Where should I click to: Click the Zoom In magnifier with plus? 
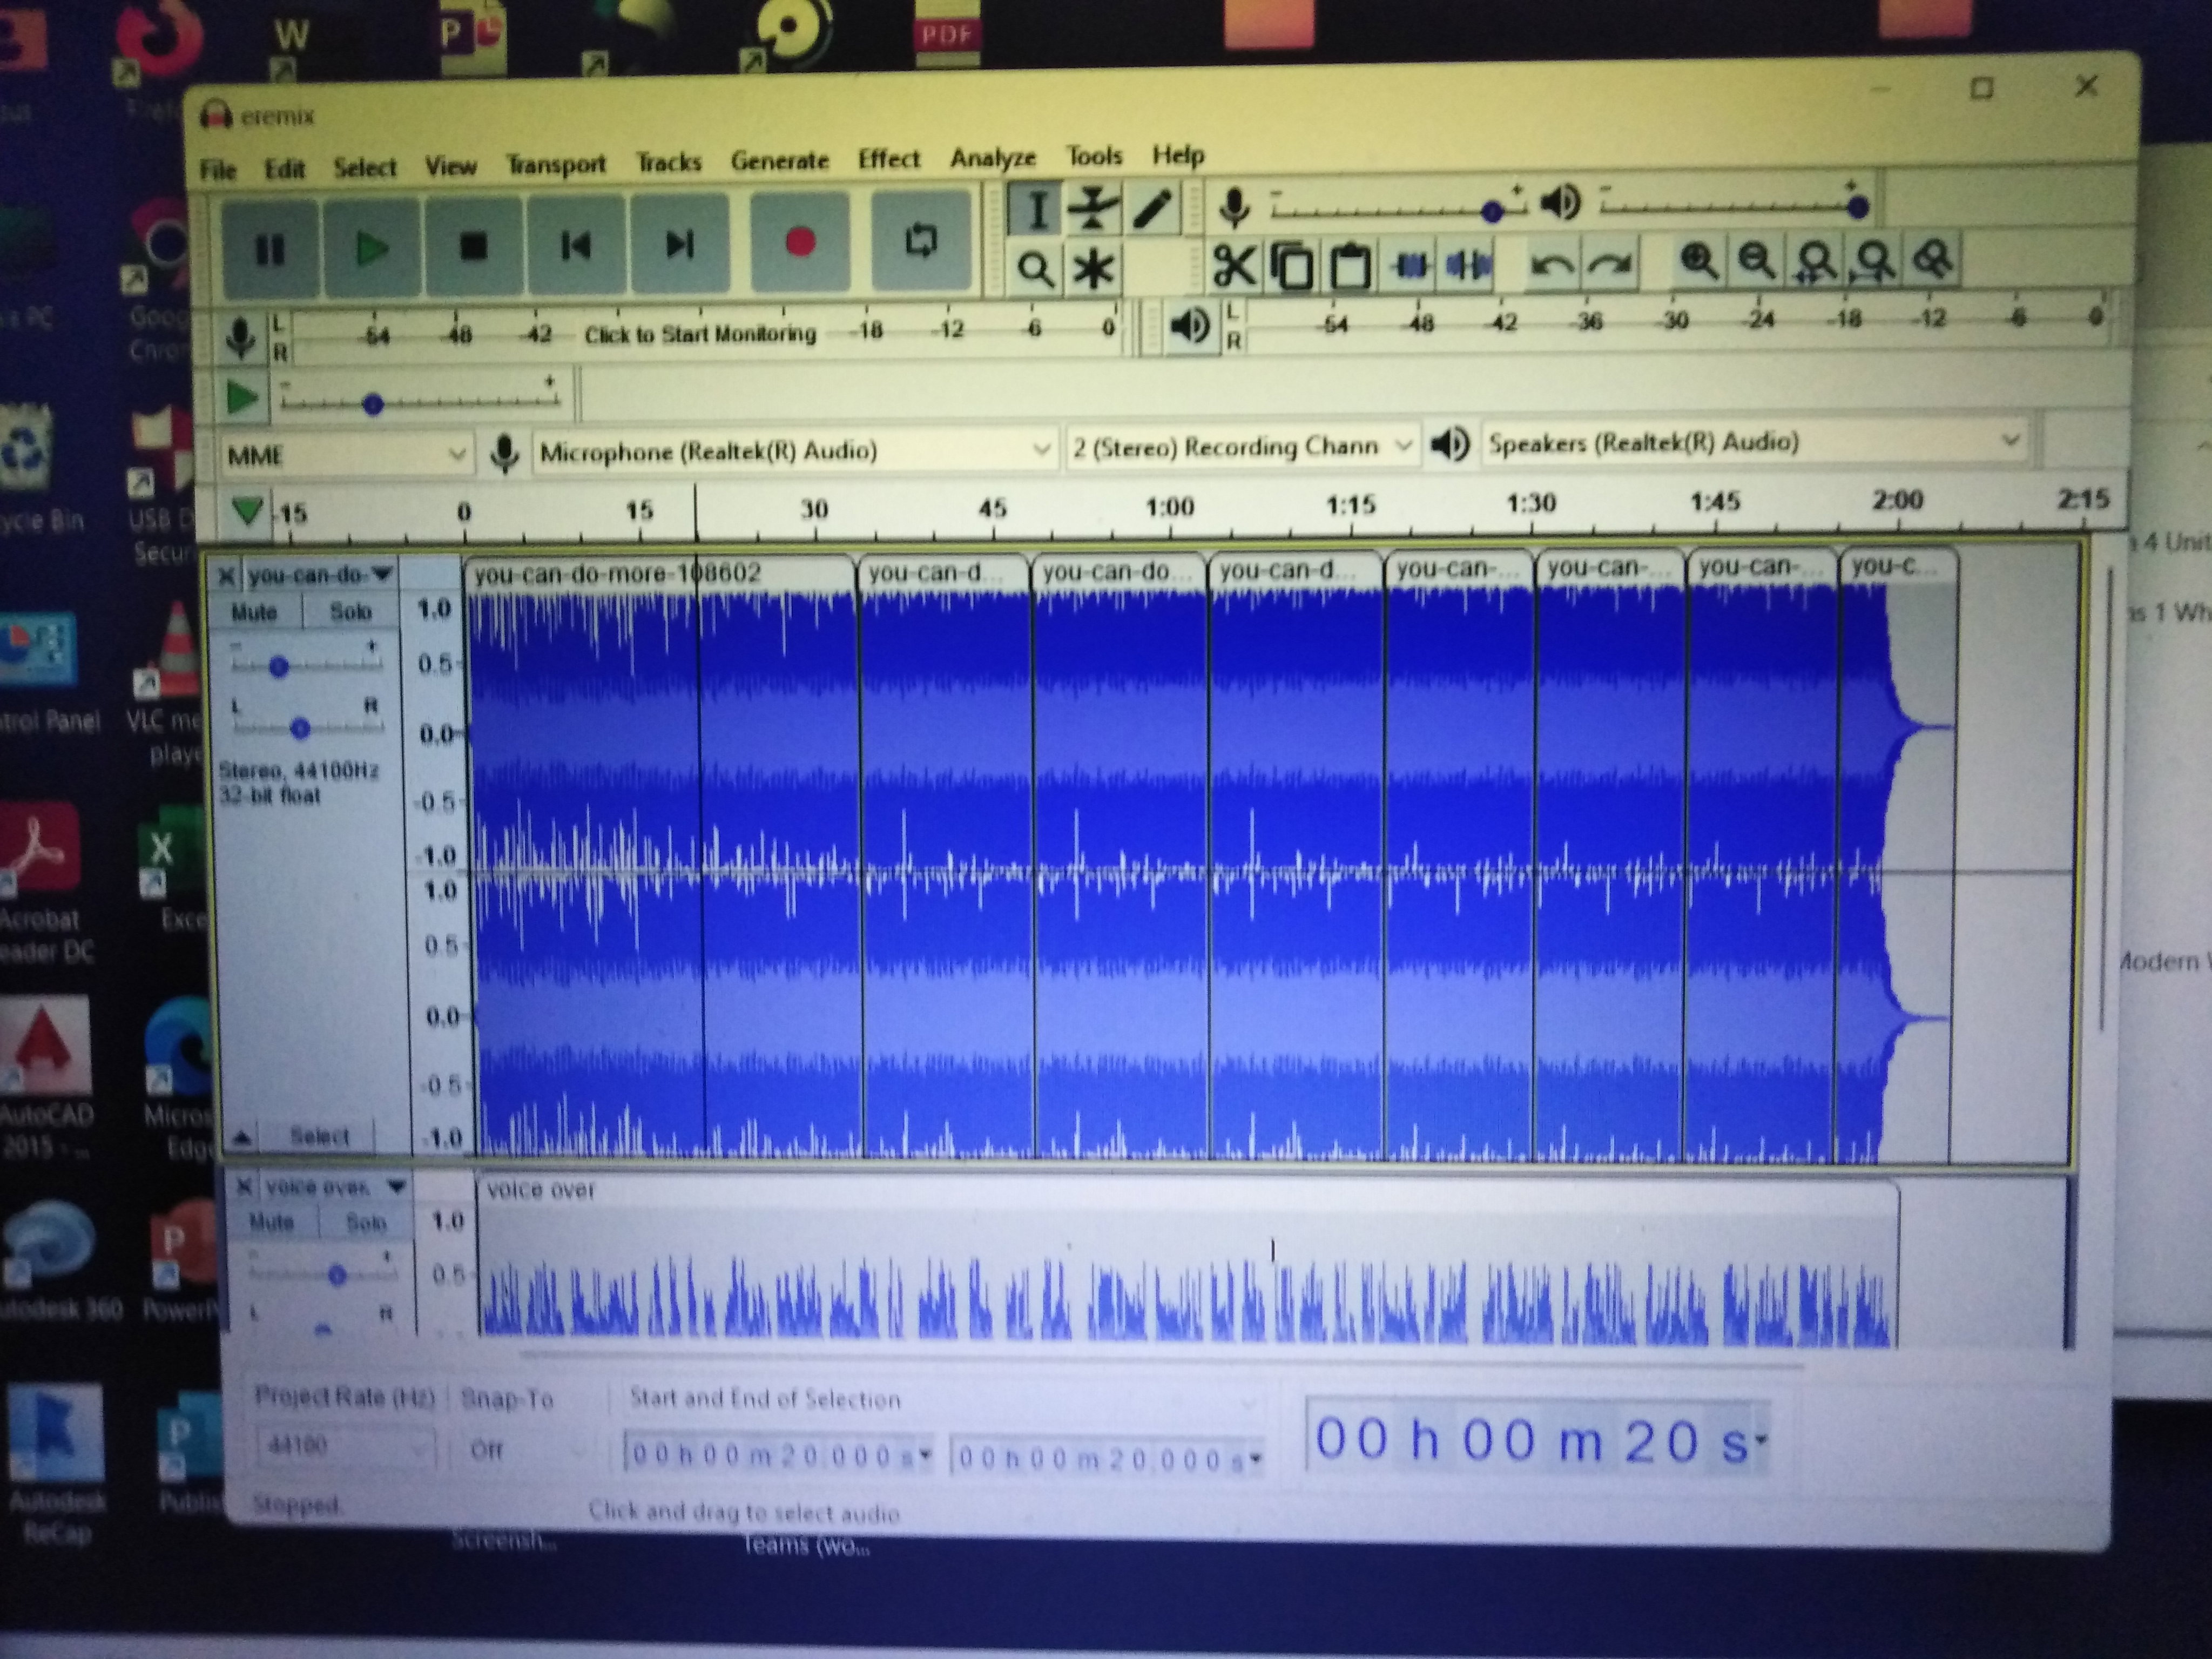1699,261
